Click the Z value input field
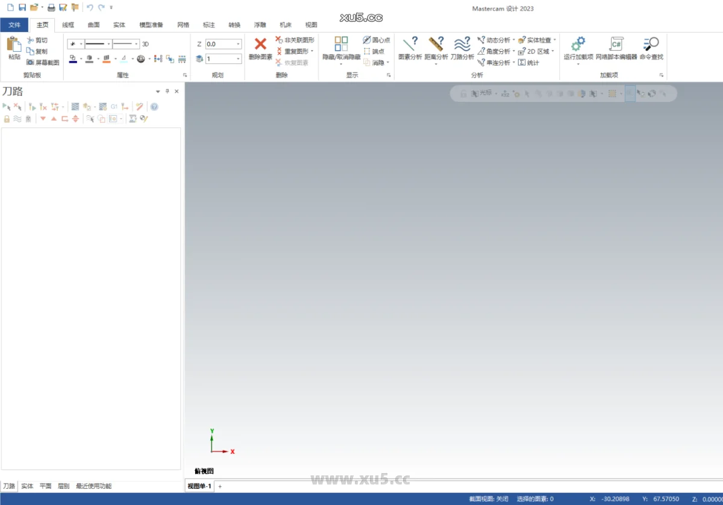Screen dimensions: 723x505 (217, 43)
